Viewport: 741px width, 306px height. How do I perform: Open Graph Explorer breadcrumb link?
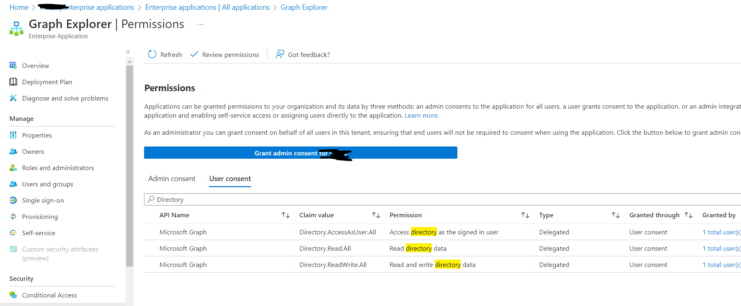[x=304, y=7]
